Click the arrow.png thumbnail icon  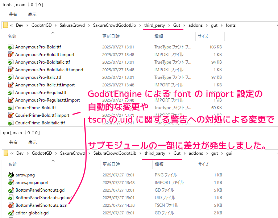(x=11, y=175)
